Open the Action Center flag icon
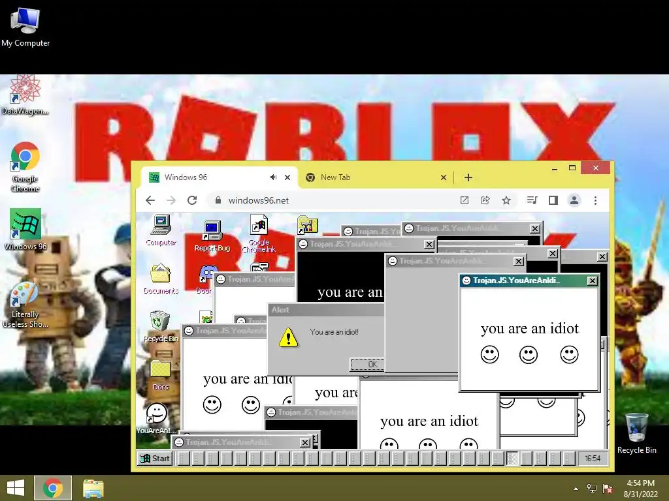 [x=607, y=489]
